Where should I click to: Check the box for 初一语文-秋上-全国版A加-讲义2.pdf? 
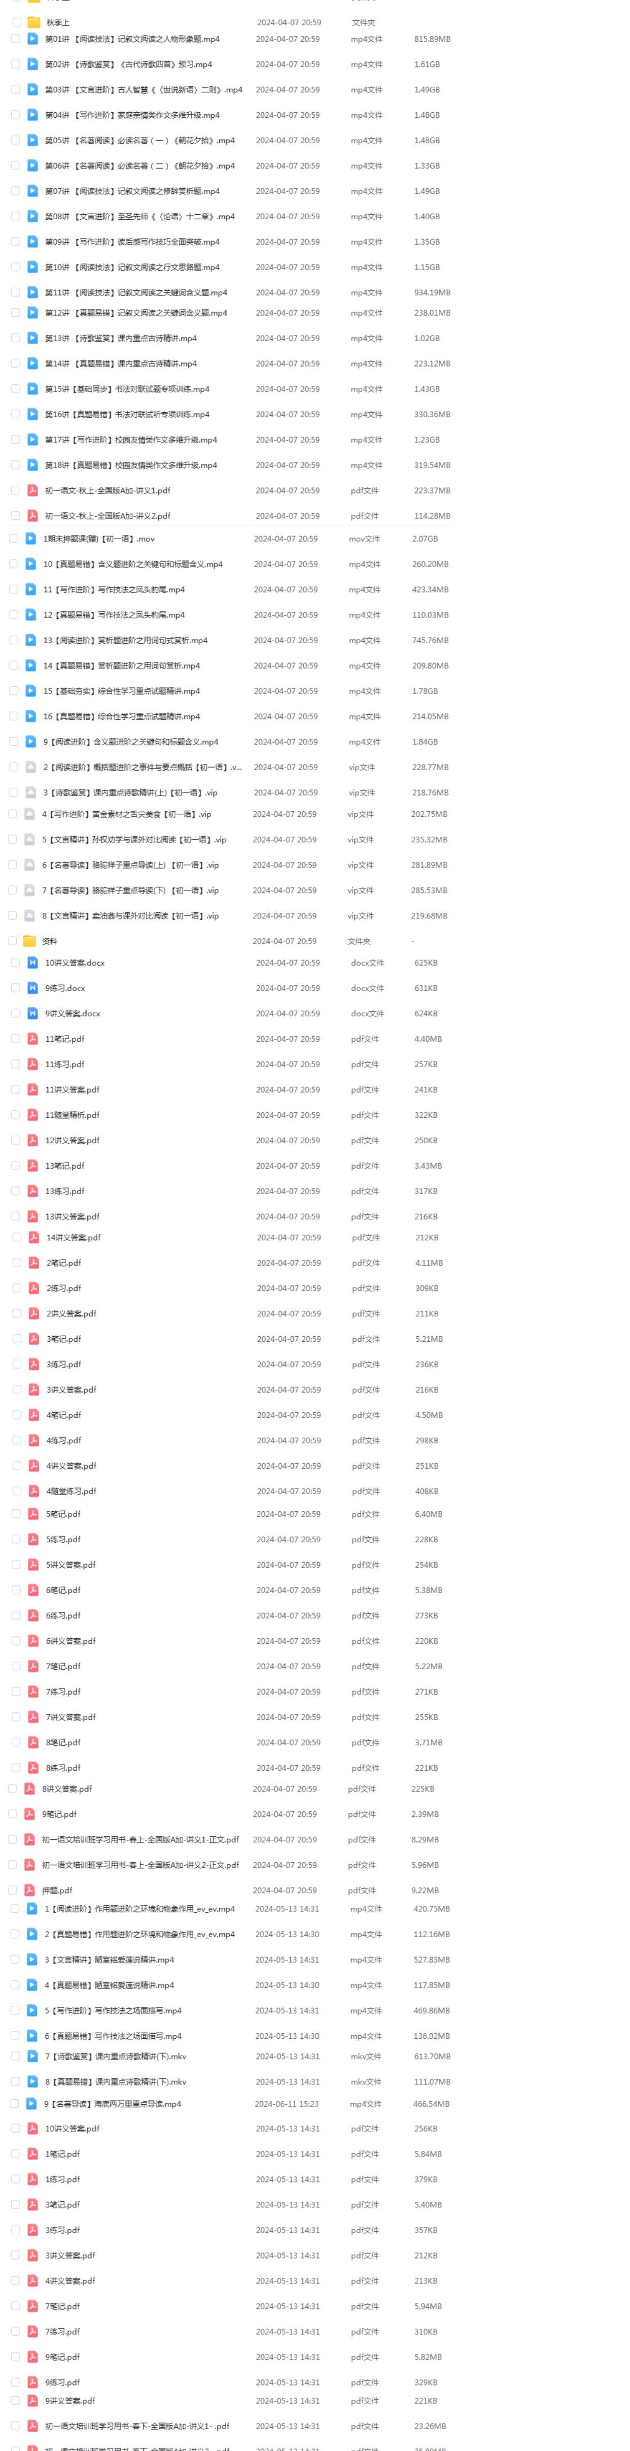coord(15,516)
